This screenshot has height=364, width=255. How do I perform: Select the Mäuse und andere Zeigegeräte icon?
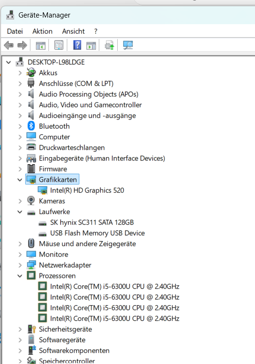coord(31,243)
